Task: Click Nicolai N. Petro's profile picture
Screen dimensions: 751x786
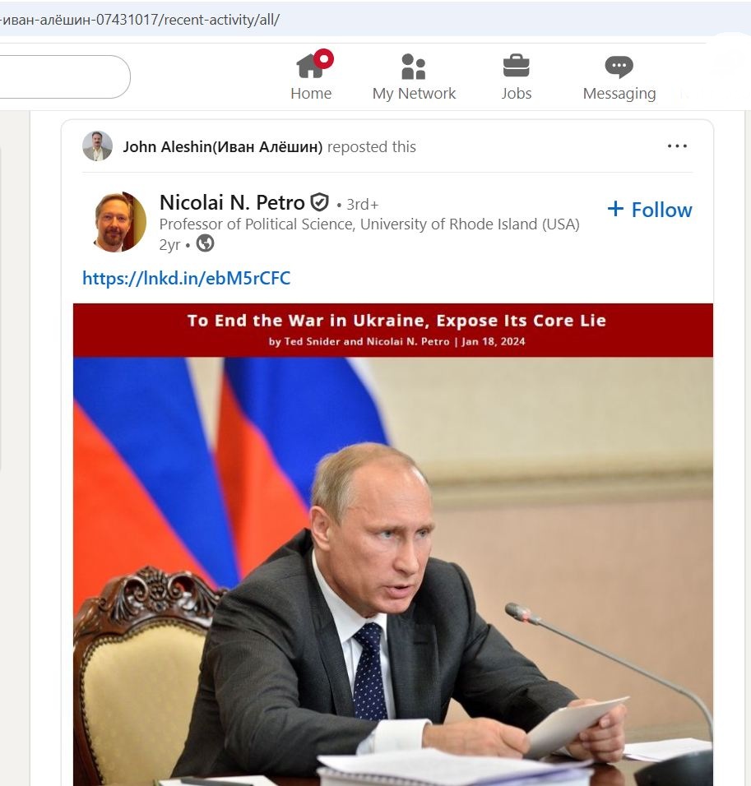Action: [x=118, y=221]
